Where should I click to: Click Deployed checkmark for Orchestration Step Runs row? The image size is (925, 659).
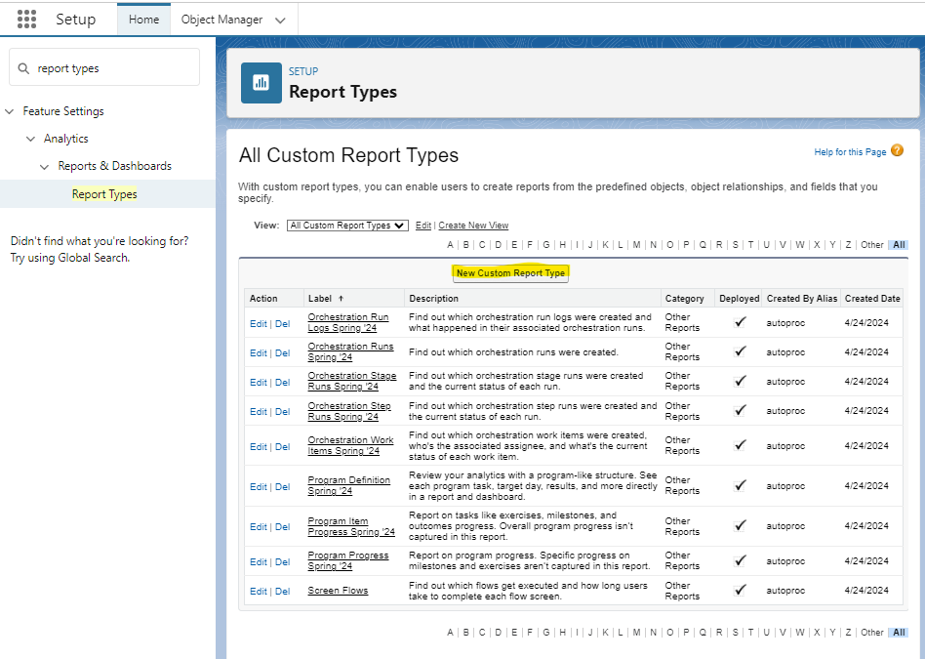point(740,410)
